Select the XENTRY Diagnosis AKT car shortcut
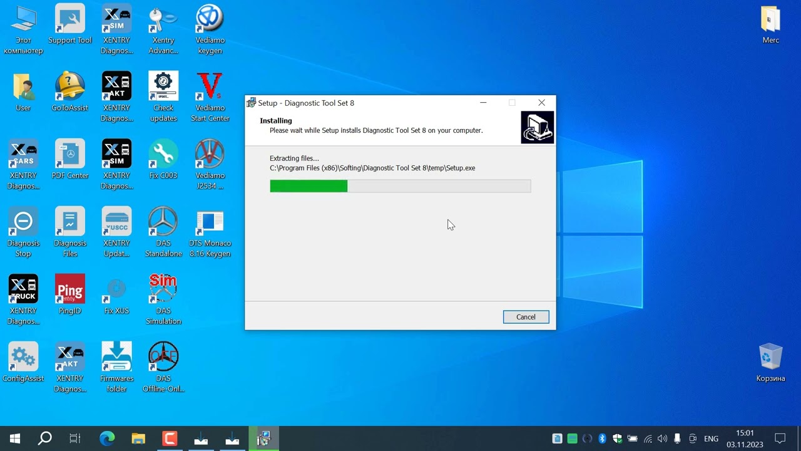 [70, 368]
